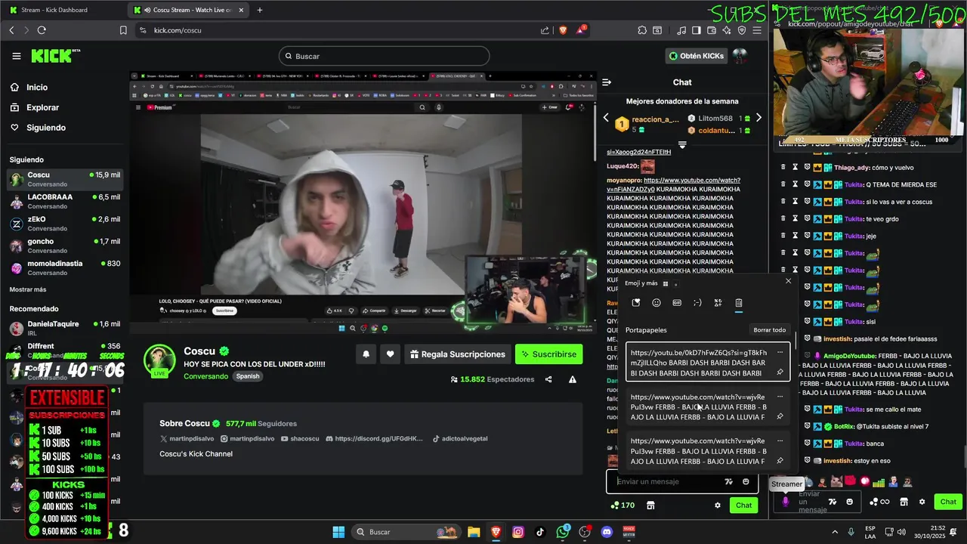The image size is (967, 544).
Task: Click notification bell on Coscu channel
Action: [x=366, y=354]
